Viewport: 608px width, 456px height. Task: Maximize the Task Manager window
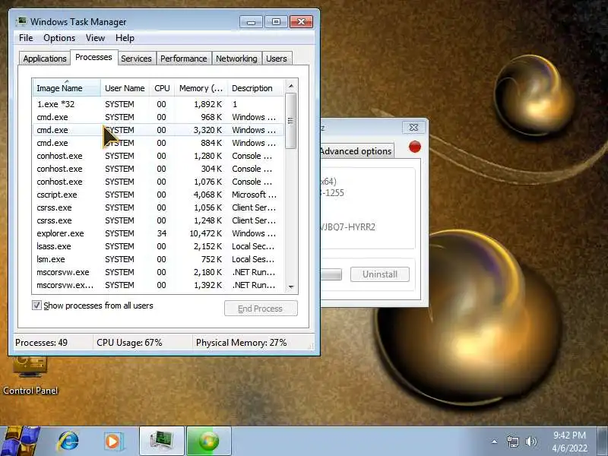[x=276, y=22]
